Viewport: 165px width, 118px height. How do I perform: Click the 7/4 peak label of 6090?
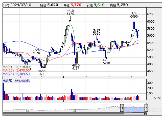point(134,15)
